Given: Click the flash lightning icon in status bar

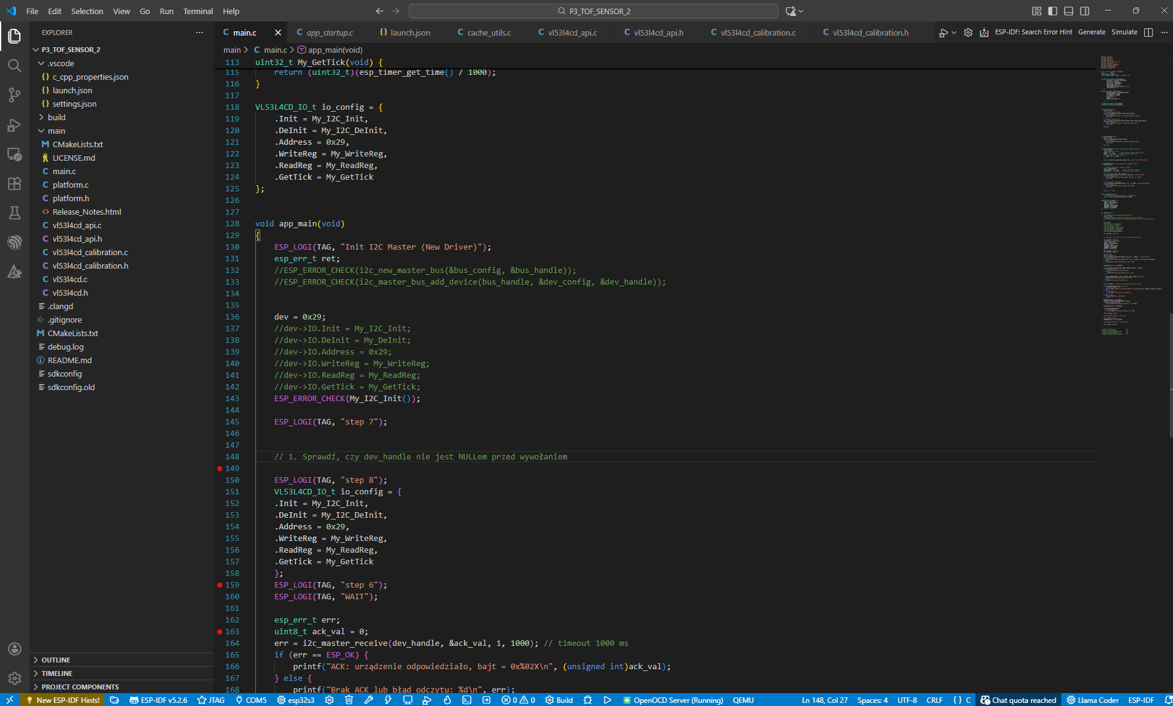Looking at the screenshot, I should 388,700.
